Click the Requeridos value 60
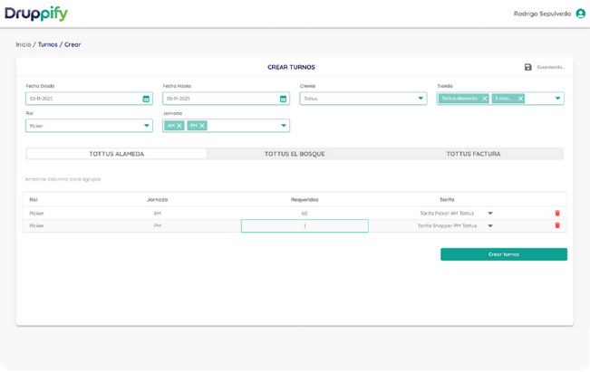 click(305, 213)
